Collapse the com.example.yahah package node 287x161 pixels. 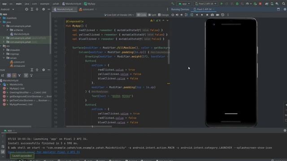tap(4, 26)
